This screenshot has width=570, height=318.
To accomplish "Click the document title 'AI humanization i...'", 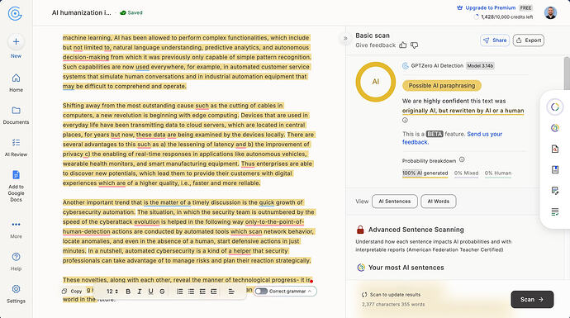I will [x=82, y=12].
